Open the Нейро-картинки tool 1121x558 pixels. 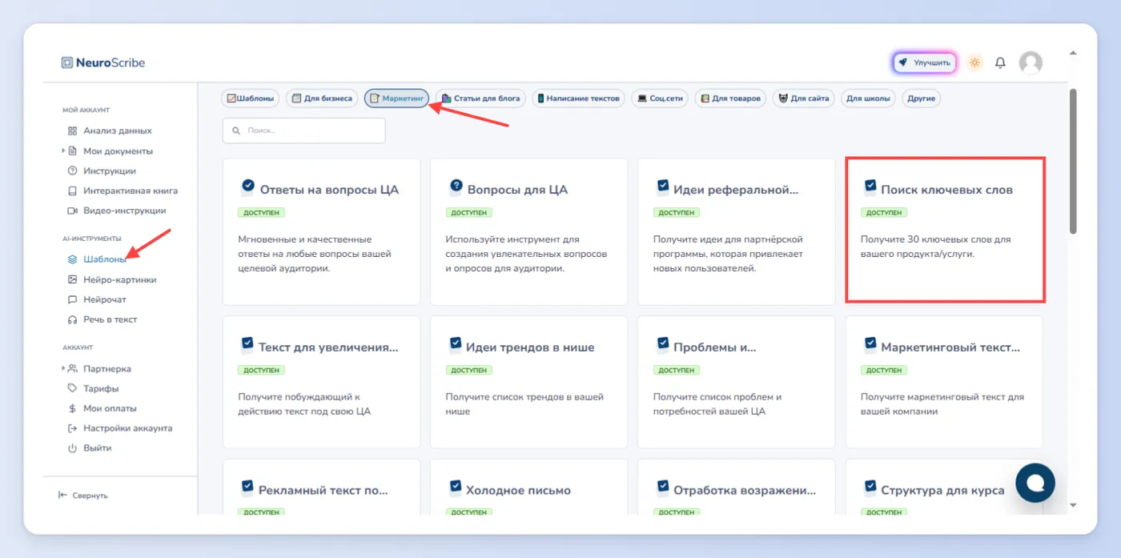(x=112, y=279)
